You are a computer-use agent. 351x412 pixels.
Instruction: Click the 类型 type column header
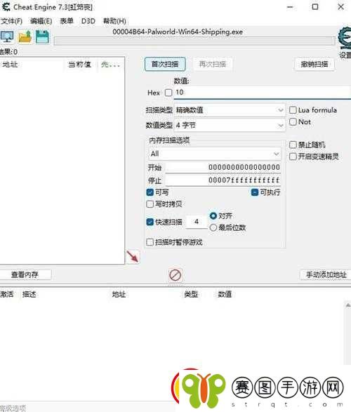point(191,294)
